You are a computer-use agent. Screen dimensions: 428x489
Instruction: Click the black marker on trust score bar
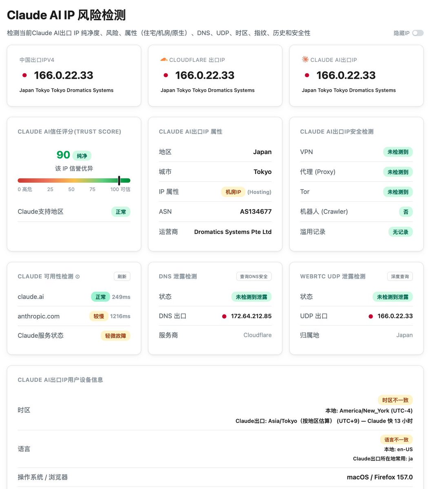coord(119,181)
